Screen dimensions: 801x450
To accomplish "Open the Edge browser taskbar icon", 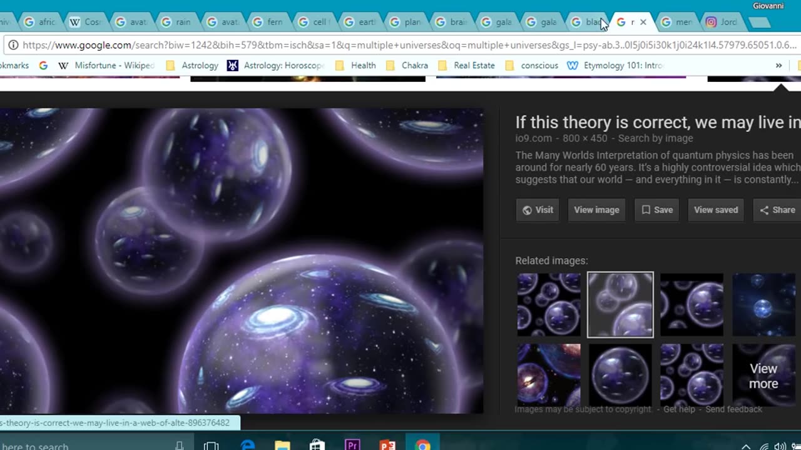I will coord(248,446).
